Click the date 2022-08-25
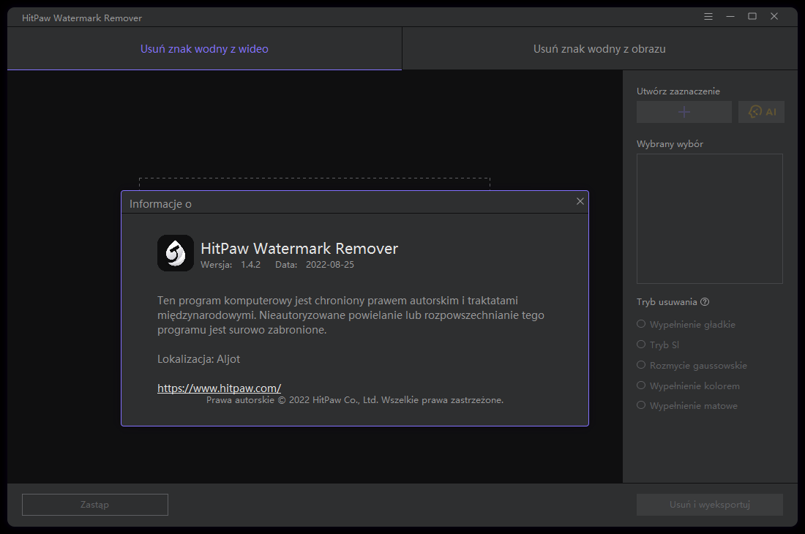This screenshot has width=805, height=534. click(x=329, y=265)
